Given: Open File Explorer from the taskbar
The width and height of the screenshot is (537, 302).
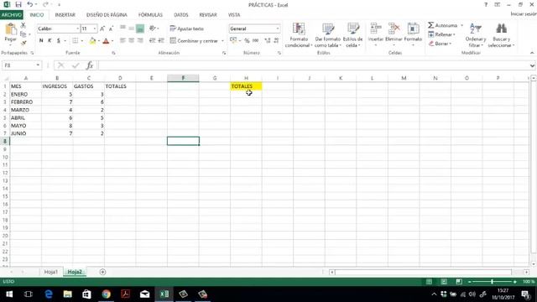Looking at the screenshot, I should pos(67,294).
